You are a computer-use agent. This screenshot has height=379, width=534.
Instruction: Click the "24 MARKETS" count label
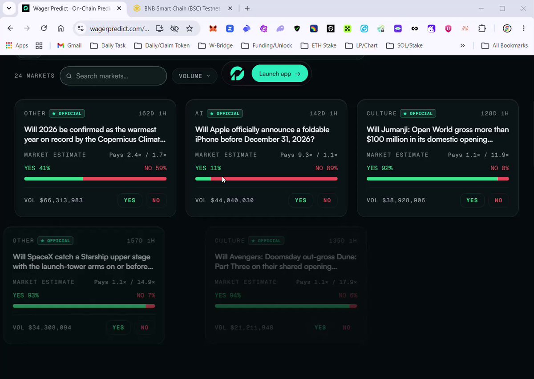coord(35,76)
